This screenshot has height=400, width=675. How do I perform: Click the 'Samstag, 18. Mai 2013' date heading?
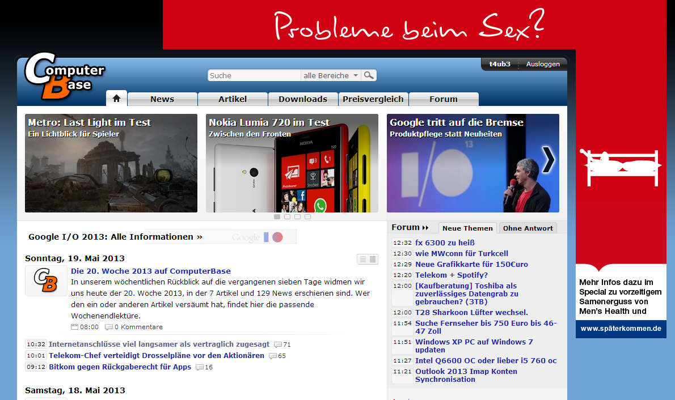click(75, 390)
